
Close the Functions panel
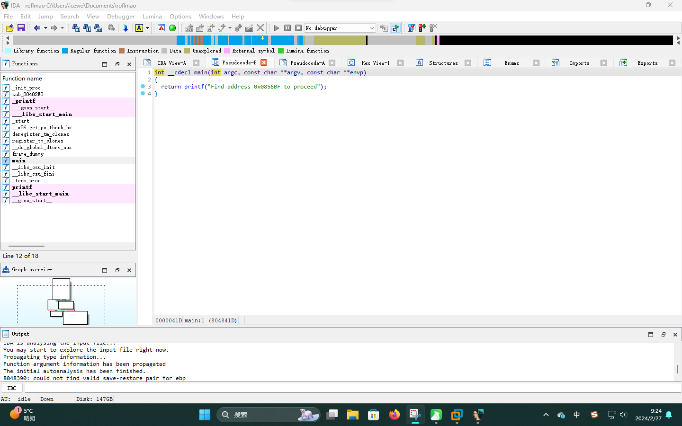[129, 64]
